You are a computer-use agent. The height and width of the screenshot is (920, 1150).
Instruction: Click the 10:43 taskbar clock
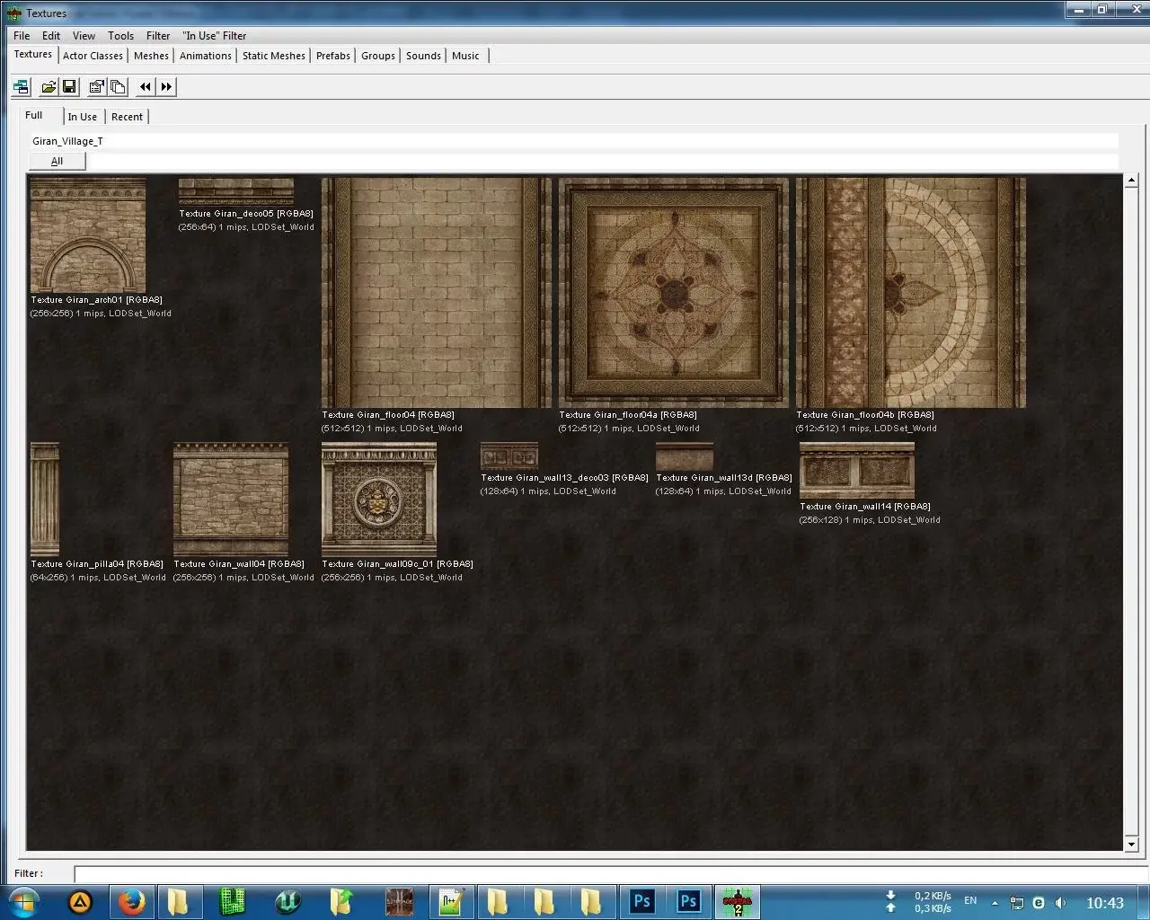[1105, 903]
